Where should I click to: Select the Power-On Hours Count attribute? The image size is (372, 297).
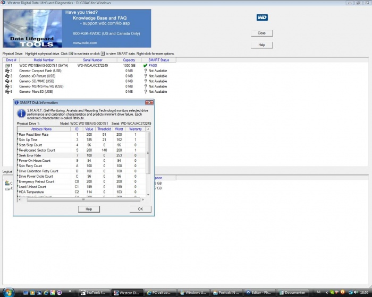(x=81, y=161)
